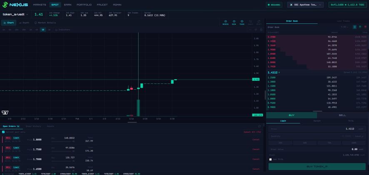Click the Nexus logo

coord(15,5)
